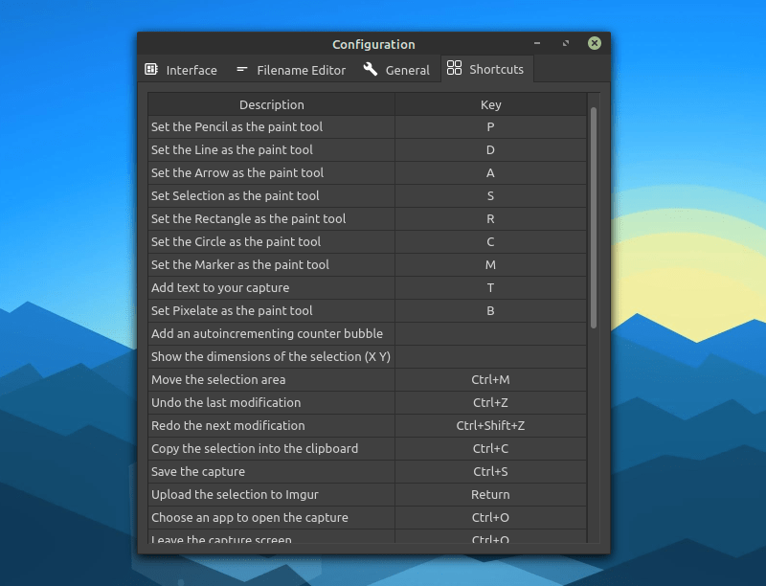The width and height of the screenshot is (766, 586).
Task: Minimize the Configuration window
Action: 537,43
